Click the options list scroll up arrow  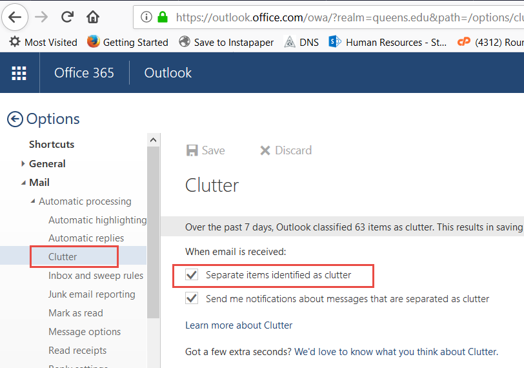[x=153, y=140]
